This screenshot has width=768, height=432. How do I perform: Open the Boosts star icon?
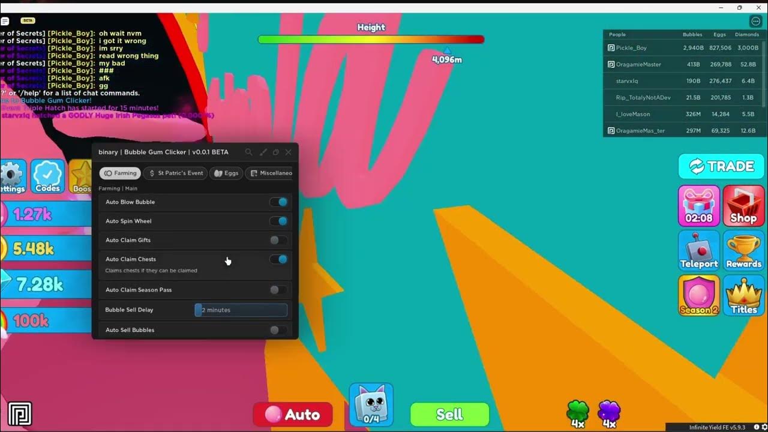pos(81,176)
